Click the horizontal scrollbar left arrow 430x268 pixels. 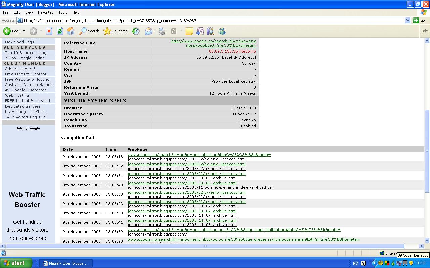[3, 246]
